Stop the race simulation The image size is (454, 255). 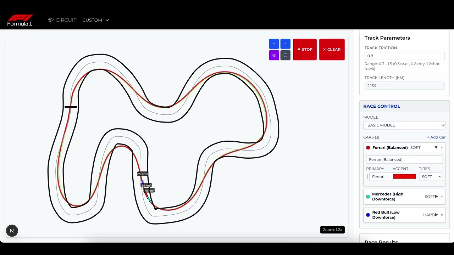pos(305,50)
